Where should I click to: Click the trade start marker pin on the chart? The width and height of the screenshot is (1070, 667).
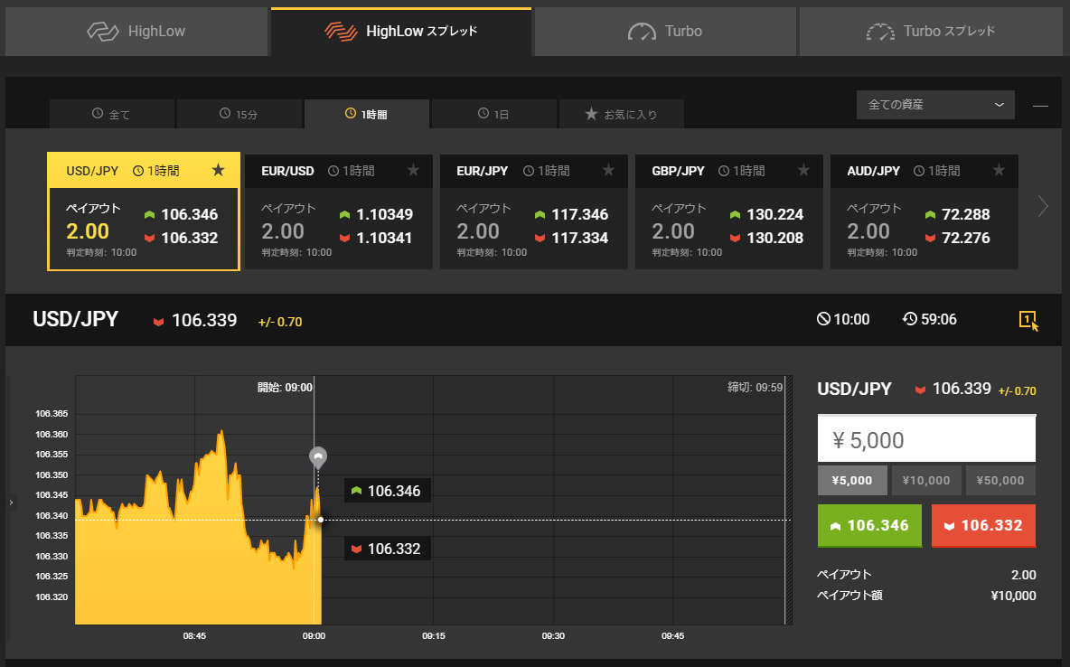tap(317, 456)
